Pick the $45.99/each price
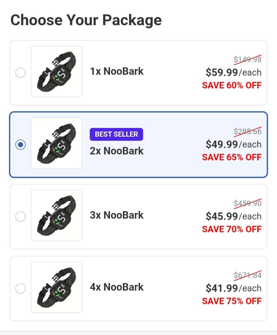 tap(233, 216)
